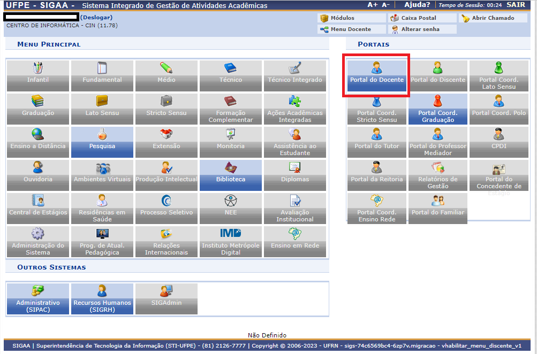Click the SAIR logout link
The height and width of the screenshot is (354, 537).
(516, 5)
